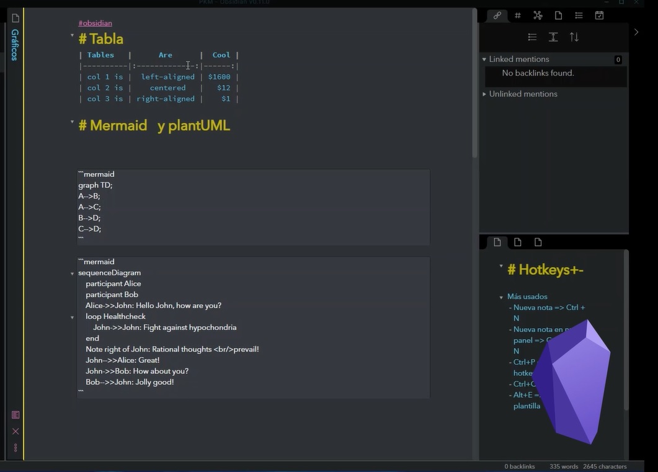Click the 335 words status entry

564,466
